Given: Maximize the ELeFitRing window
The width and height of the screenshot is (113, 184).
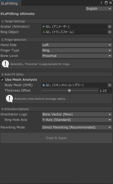Looking at the screenshot, I should coord(106,3).
